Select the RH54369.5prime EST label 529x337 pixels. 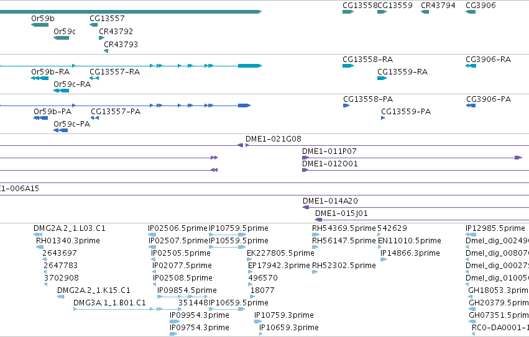click(x=344, y=228)
